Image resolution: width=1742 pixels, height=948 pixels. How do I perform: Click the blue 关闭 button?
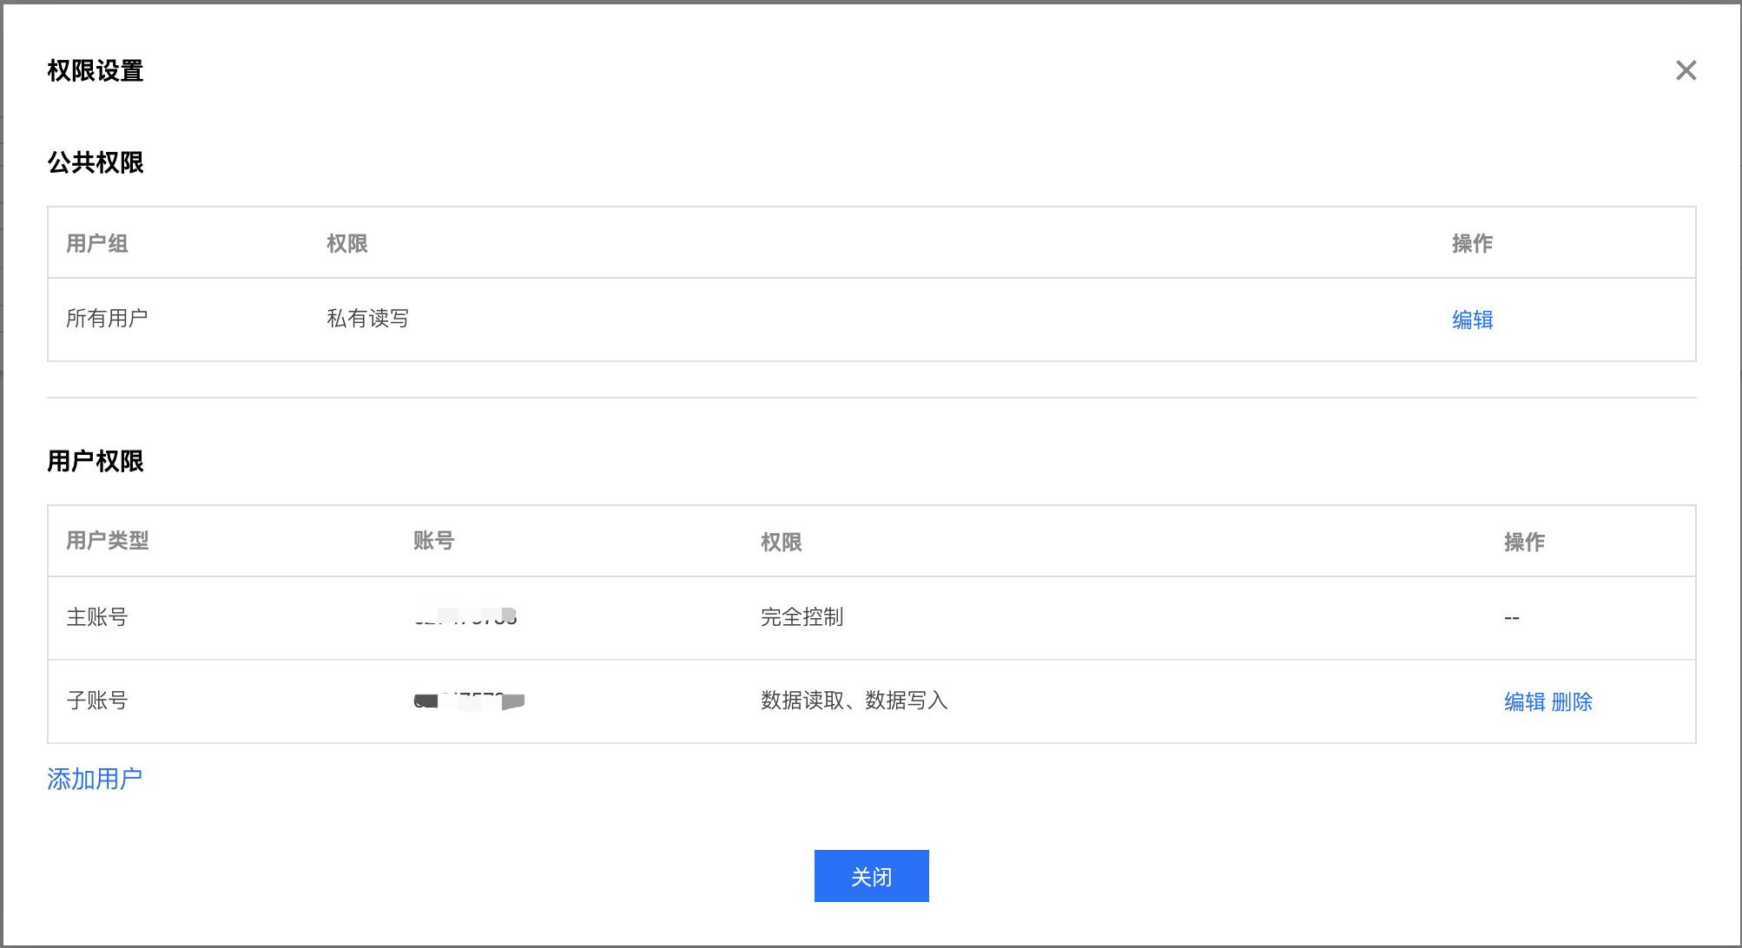pyautogui.click(x=871, y=876)
